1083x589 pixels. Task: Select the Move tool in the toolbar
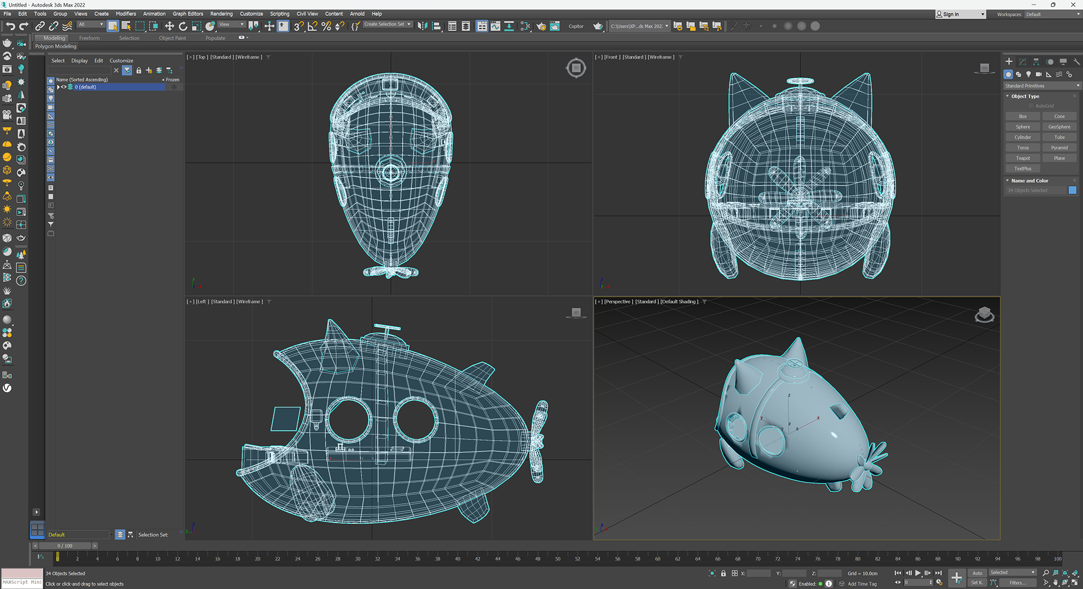point(169,26)
